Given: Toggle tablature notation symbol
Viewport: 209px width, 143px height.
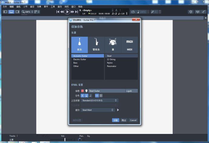Looking at the screenshot, I should tap(86, 95).
